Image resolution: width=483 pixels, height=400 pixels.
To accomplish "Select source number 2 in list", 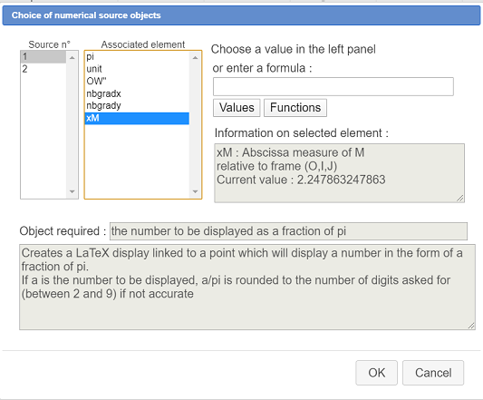I will (x=43, y=69).
